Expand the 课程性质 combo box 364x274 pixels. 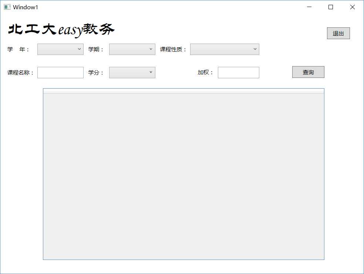(225, 49)
